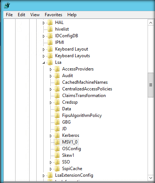Click the SSO folder icon
The image size is (155, 183).
click(x=57, y=162)
